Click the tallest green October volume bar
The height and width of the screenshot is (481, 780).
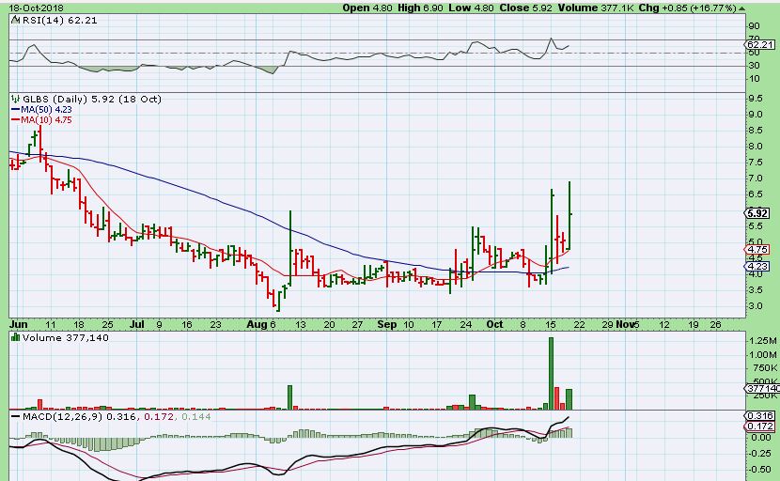point(551,373)
